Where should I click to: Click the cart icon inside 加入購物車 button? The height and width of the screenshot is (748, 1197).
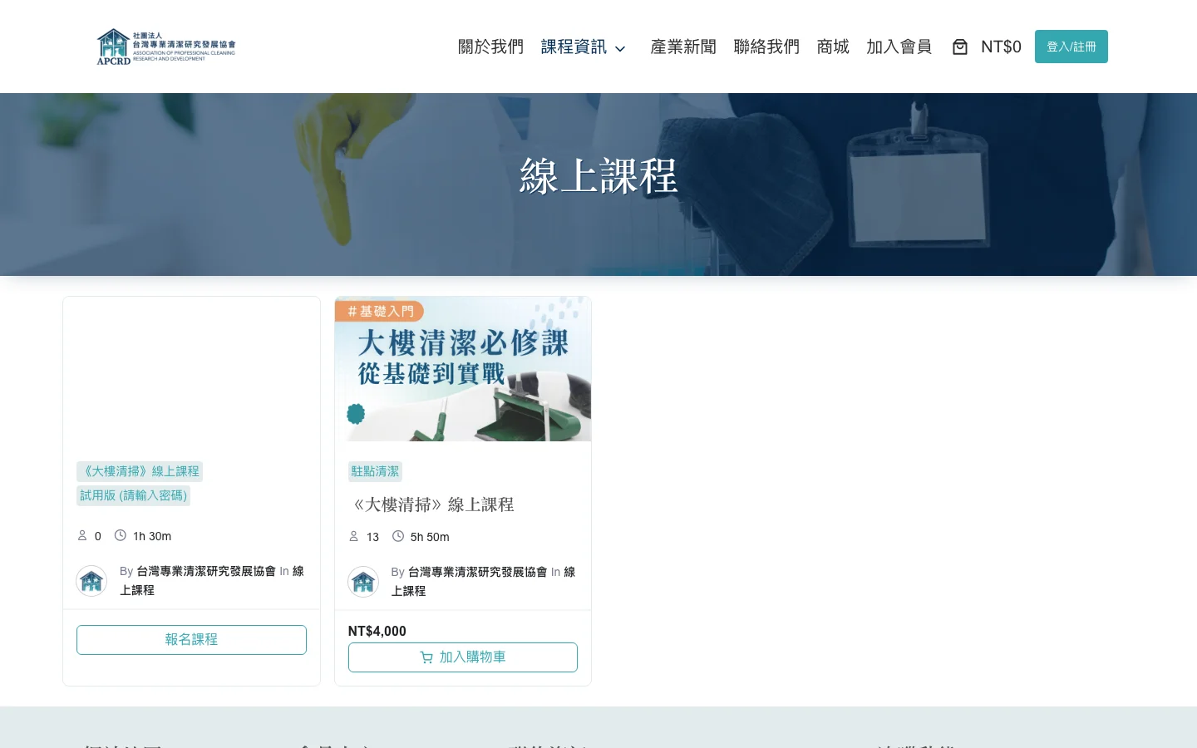coord(426,657)
